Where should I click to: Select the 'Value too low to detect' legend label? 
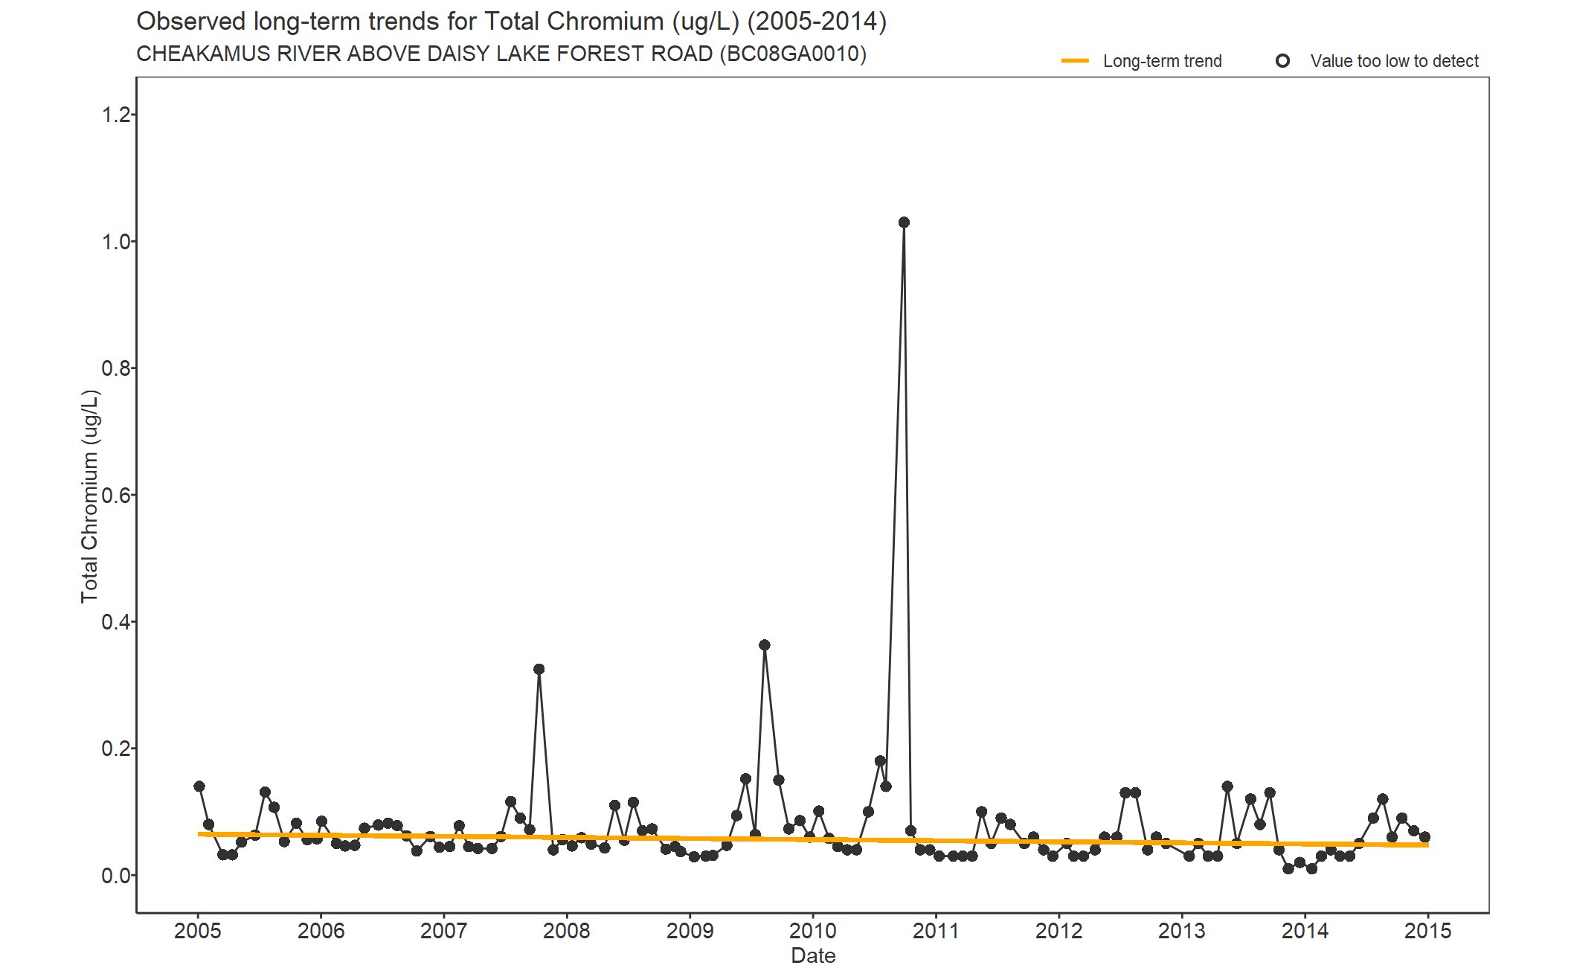(x=1395, y=61)
